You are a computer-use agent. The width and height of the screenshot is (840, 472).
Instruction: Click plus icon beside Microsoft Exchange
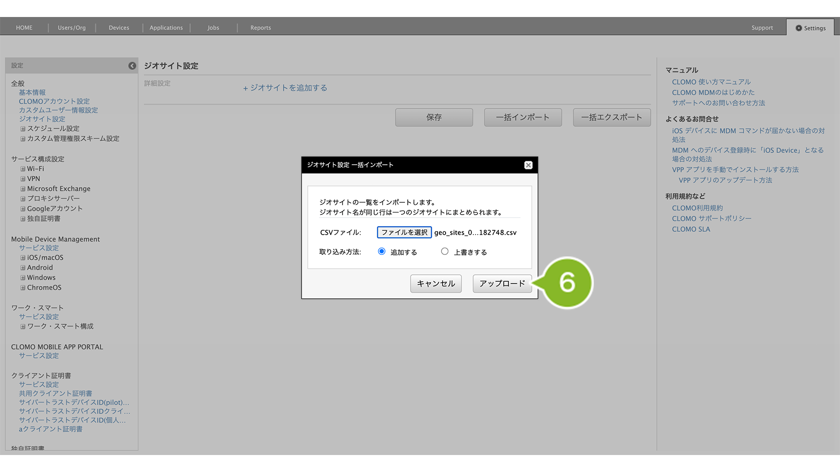coord(23,189)
